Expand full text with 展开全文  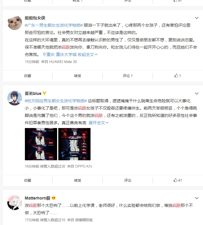(x=98, y=123)
